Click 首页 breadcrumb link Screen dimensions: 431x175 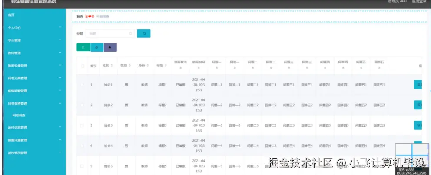click(80, 17)
